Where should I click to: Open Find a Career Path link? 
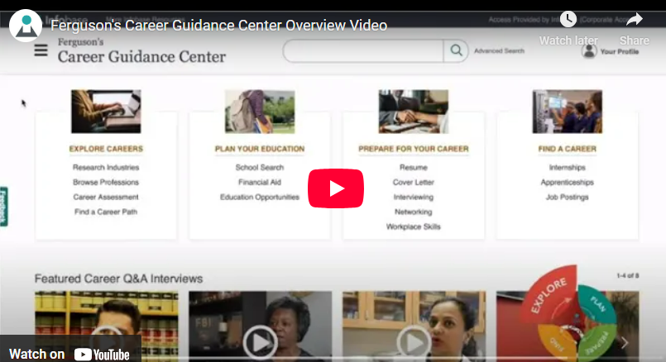point(106,212)
